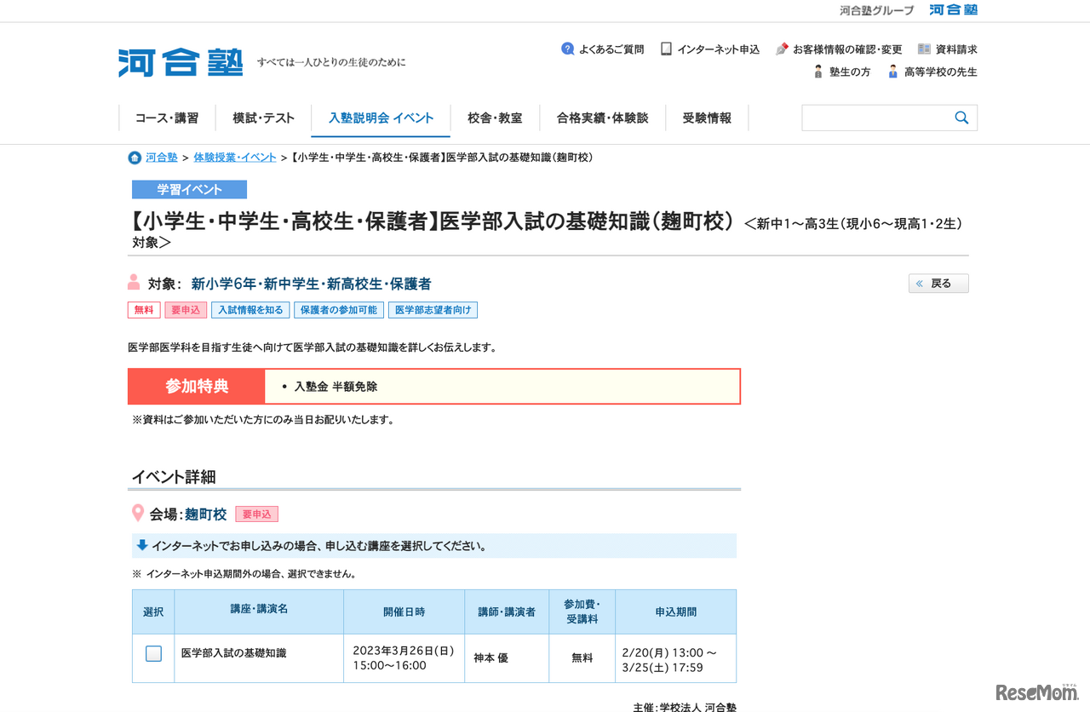
Task: Click the 河合塾グループ text at the top
Action: tap(876, 10)
